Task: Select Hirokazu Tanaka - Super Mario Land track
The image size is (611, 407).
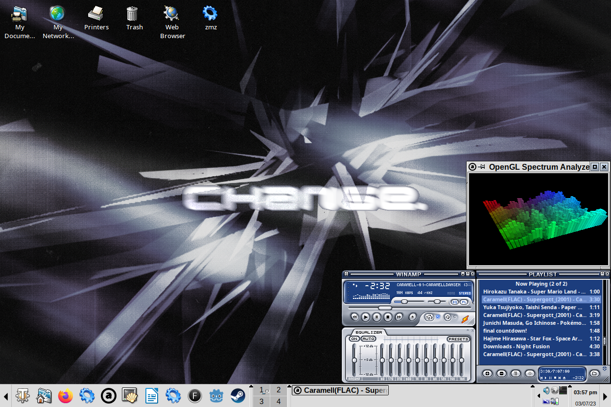Action: (x=541, y=292)
